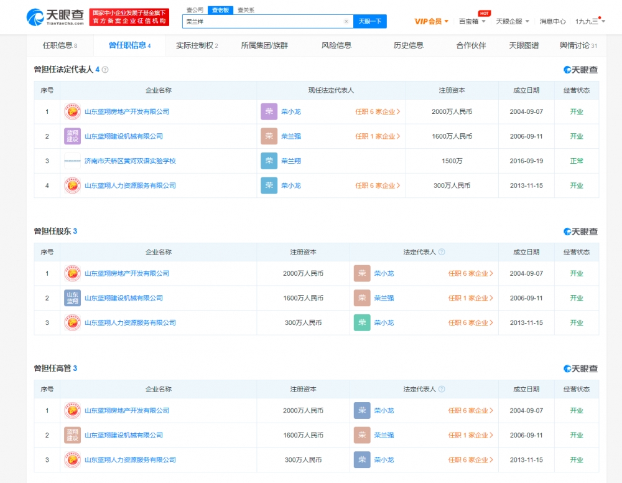Open 山东蓝翔建设机械有限公司 link in 曾担任股东 table
The image size is (622, 483).
[124, 298]
